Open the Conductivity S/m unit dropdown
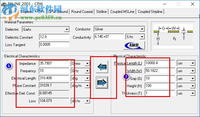Image resolution: width=200 pixels, height=117 pixels. 142,37
